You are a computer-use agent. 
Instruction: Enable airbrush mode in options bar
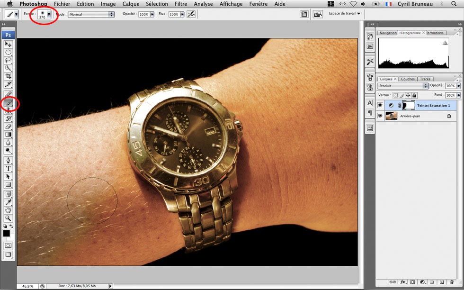(x=191, y=14)
